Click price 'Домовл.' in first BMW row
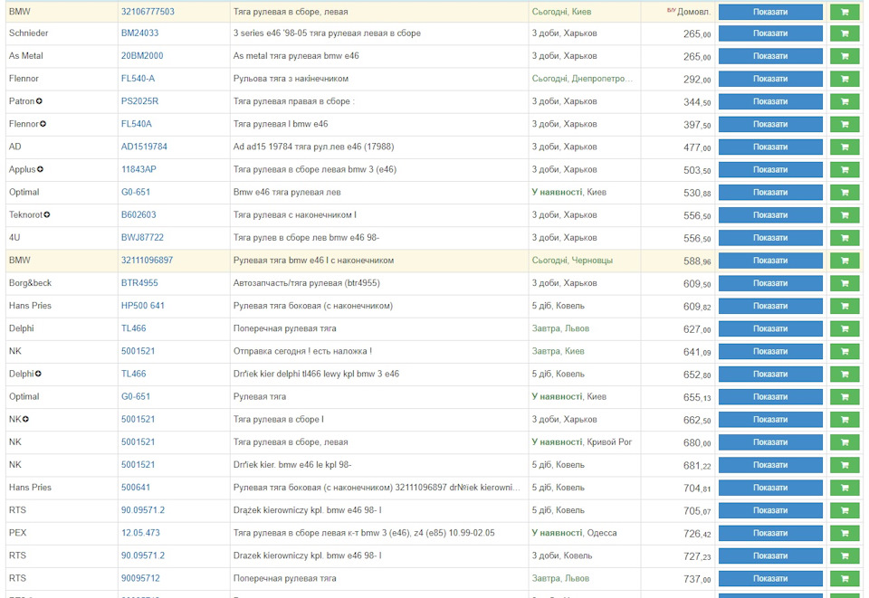The width and height of the screenshot is (869, 598). [693, 12]
